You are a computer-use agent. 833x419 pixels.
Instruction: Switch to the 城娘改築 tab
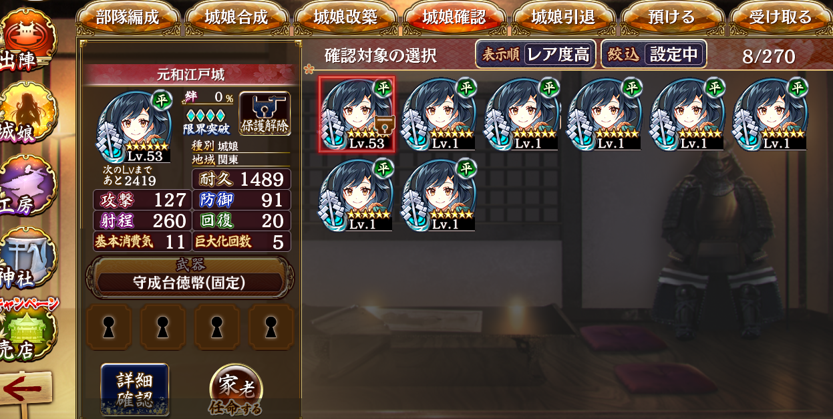(345, 17)
